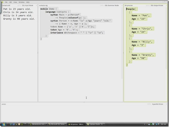Click splitter grip between grammar and output panes
169x127 pixels.
click(123, 53)
